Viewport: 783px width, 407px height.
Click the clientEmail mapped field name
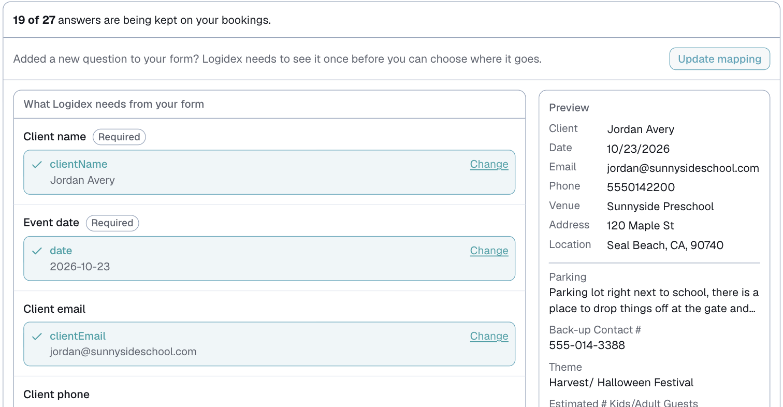point(78,336)
